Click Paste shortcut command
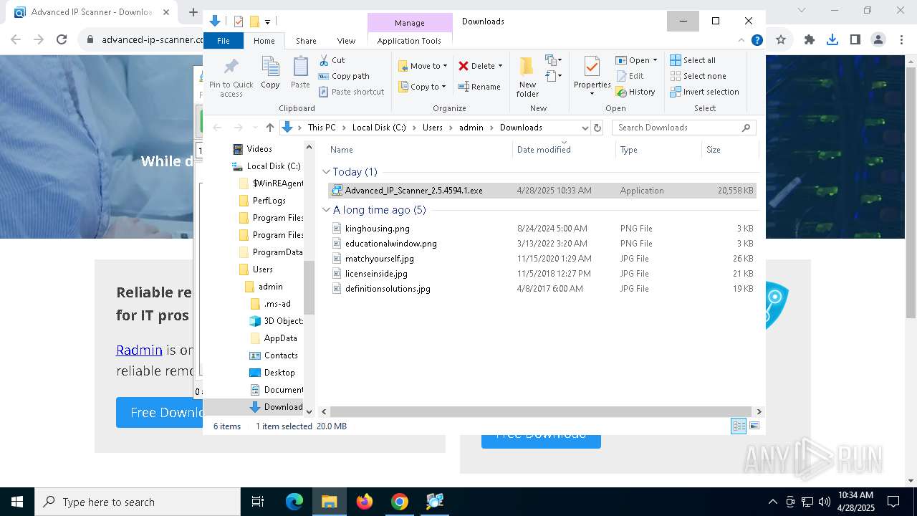Viewport: 917px width, 516px height. [351, 92]
